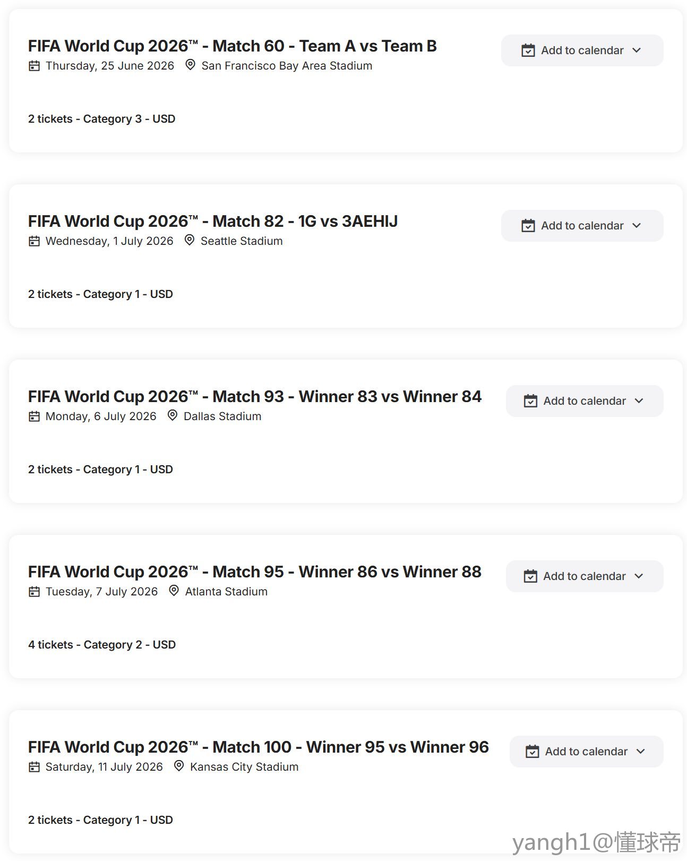Click 4 tickets Category 2 USD line

(101, 645)
